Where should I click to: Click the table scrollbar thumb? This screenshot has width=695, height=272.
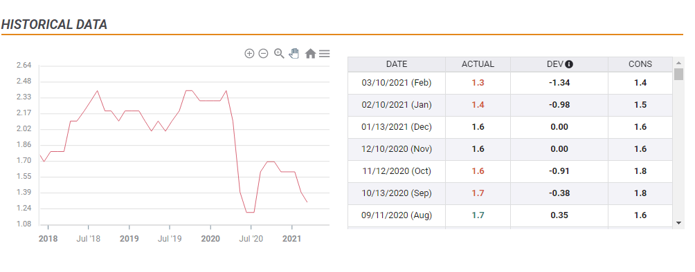678,74
